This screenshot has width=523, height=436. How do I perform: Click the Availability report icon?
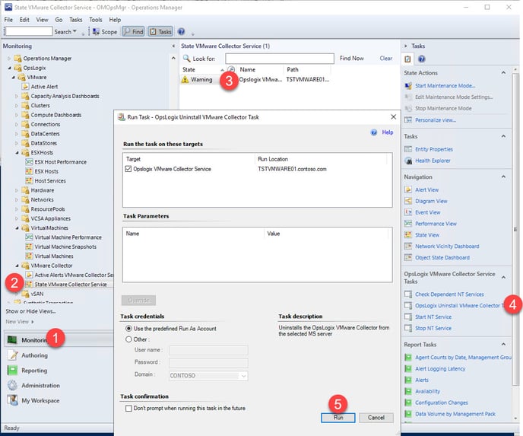coord(408,391)
